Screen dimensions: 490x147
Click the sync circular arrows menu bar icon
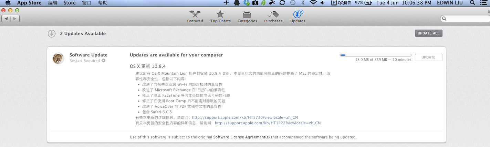coord(282,3)
